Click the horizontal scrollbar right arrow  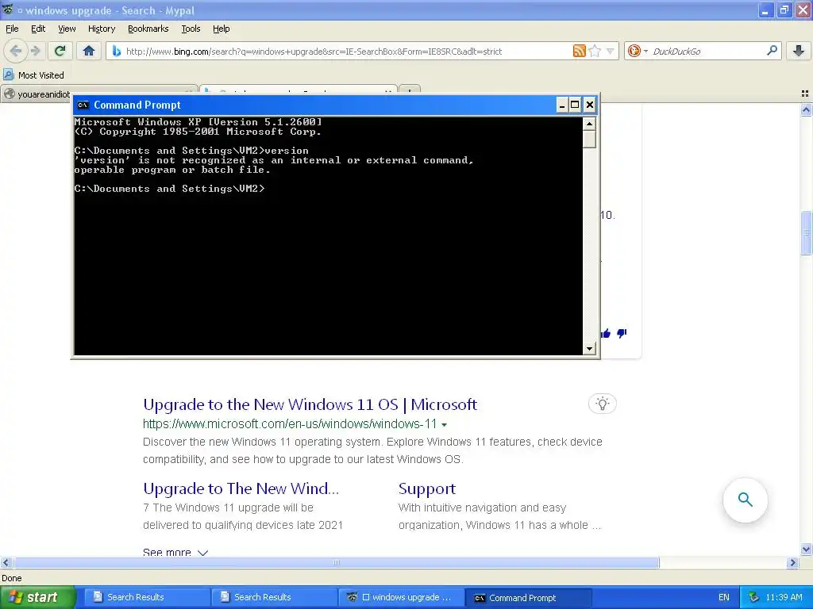point(792,562)
